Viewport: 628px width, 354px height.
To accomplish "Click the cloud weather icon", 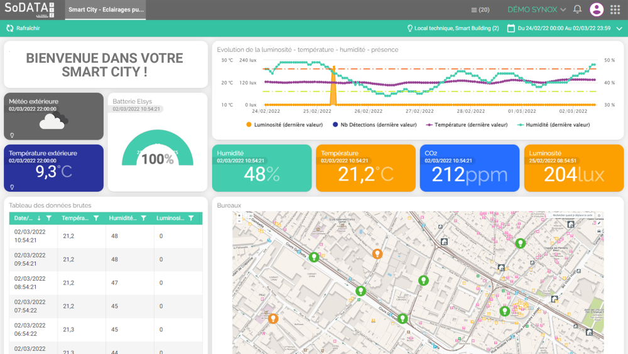I will pyautogui.click(x=53, y=121).
